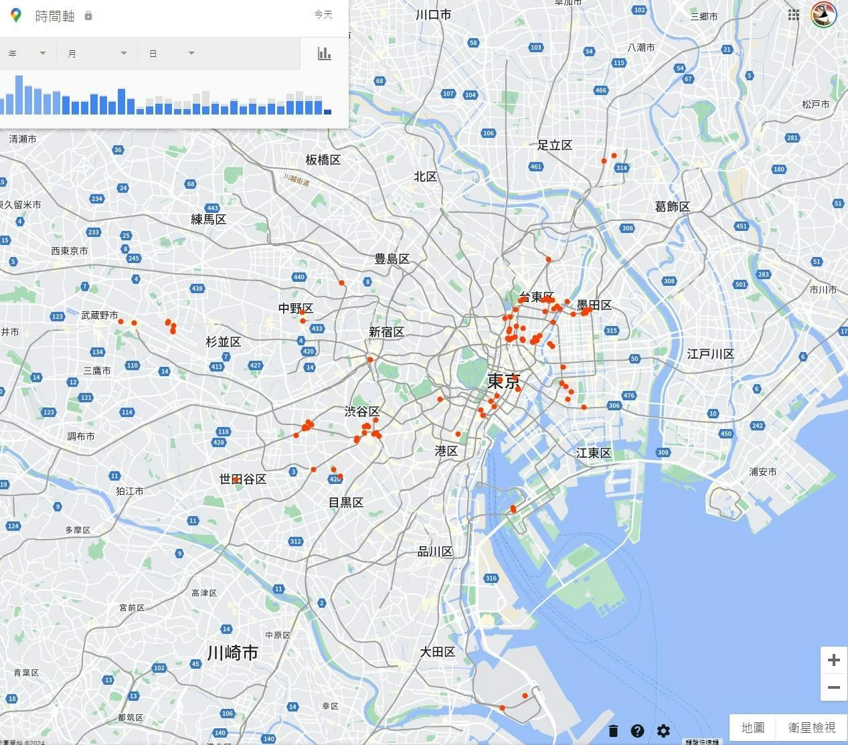Screen dimensions: 848x745
Task: Click the 市川市 label
Action: (823, 290)
